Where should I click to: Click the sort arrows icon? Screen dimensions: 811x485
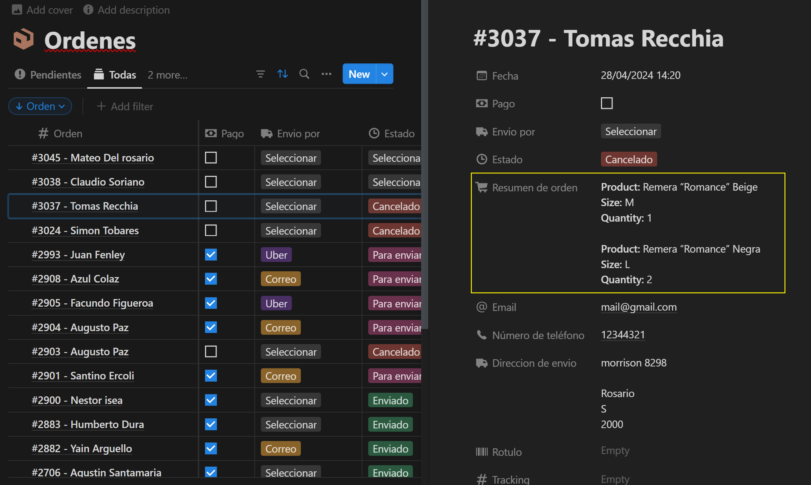(282, 74)
